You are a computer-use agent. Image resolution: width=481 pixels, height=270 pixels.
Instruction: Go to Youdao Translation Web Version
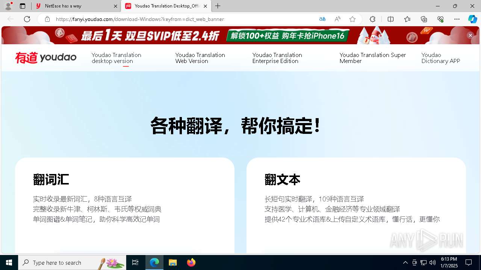point(200,58)
